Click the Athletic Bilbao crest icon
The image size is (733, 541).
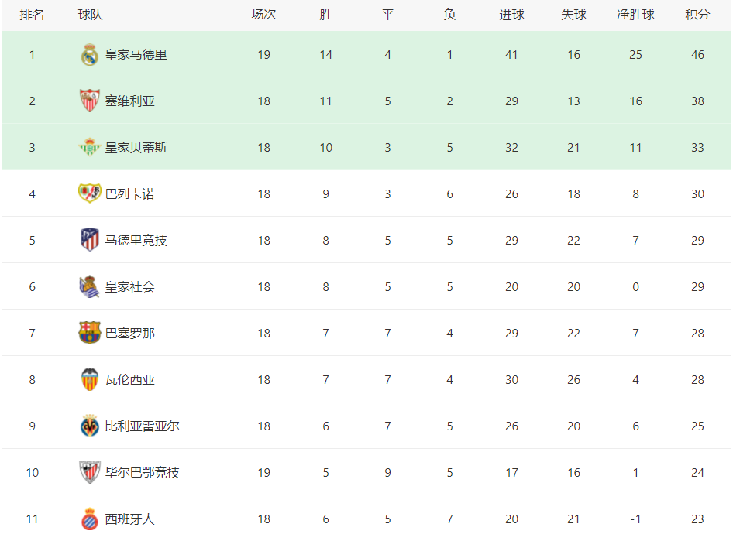pos(89,472)
